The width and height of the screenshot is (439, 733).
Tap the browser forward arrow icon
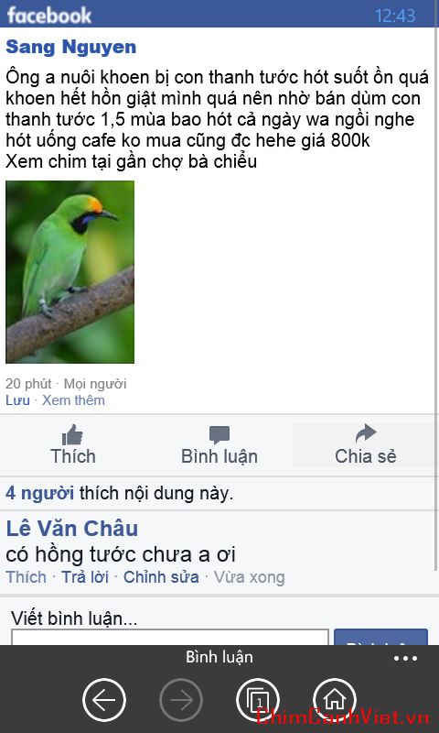coord(181,700)
